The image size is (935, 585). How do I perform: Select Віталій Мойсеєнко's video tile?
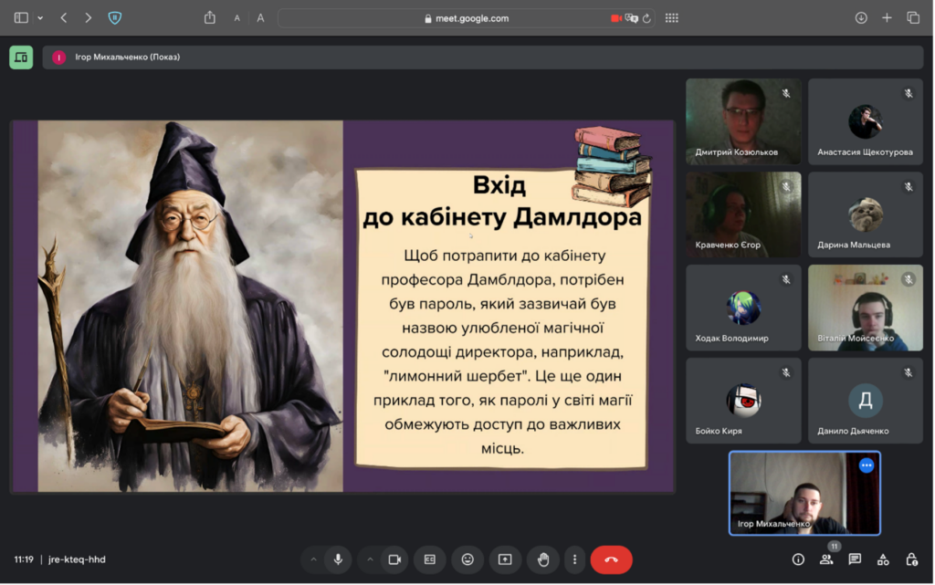pyautogui.click(x=866, y=308)
